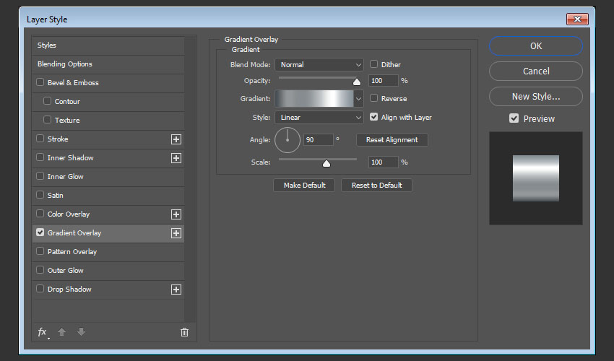Open the gradient picker dropdown arrow
The image size is (614, 361).
(358, 99)
